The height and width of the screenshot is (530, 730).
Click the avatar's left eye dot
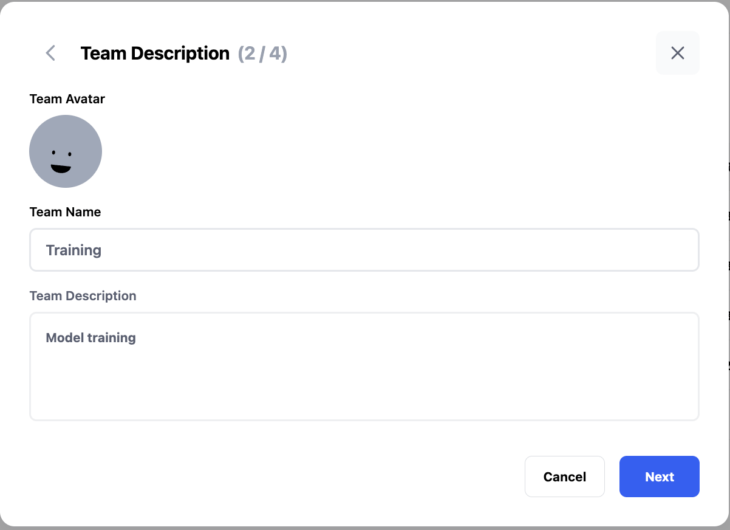(53, 153)
